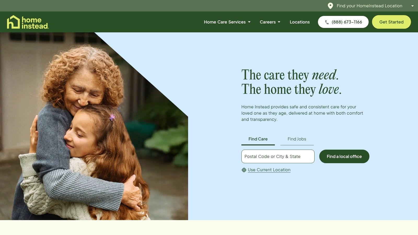Go to the Locations page

tap(300, 22)
